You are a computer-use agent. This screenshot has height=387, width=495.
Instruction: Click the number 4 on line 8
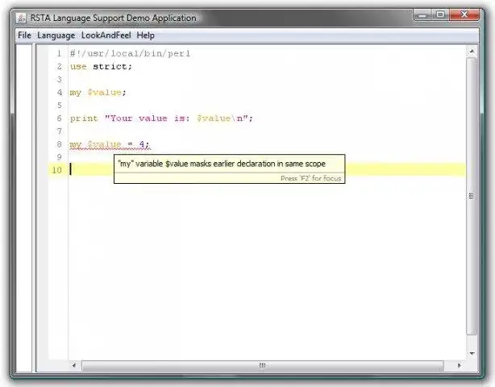pos(142,144)
